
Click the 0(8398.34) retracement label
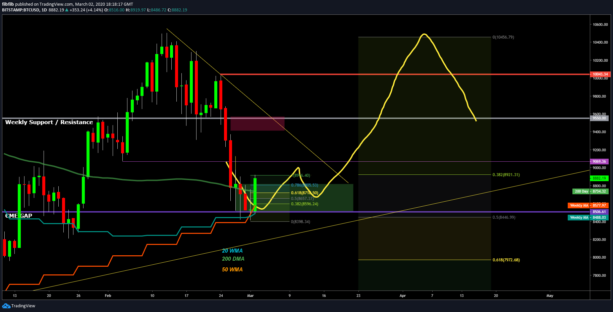(300, 222)
